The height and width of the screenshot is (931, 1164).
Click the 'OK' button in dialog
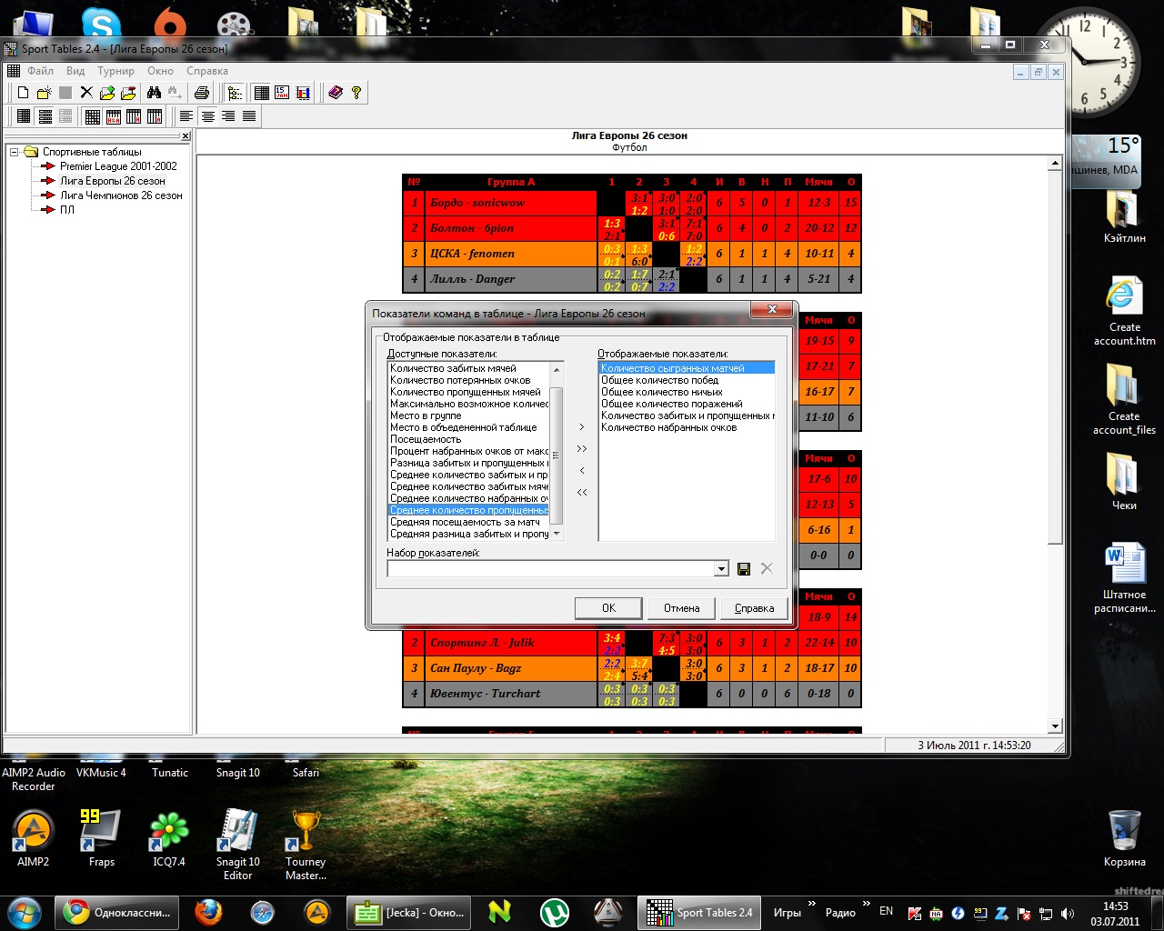608,608
